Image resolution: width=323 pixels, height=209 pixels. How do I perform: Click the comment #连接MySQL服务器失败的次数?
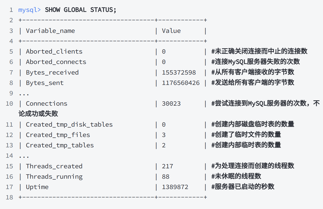pyautogui.click(x=256, y=62)
